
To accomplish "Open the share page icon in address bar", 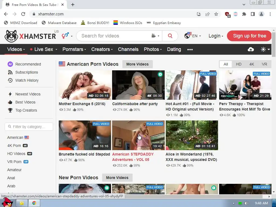I will click(x=208, y=14).
